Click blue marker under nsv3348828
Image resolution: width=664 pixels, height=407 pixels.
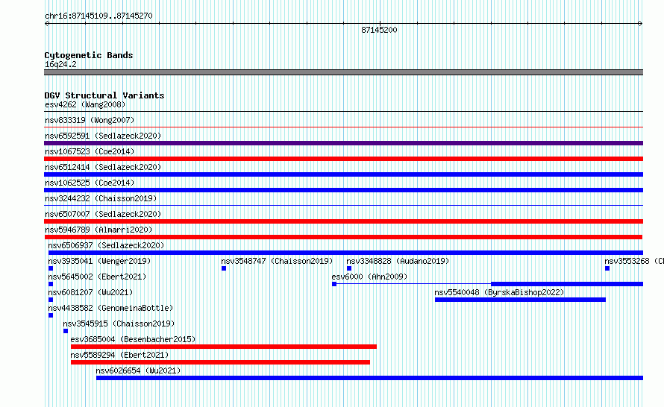tap(349, 268)
